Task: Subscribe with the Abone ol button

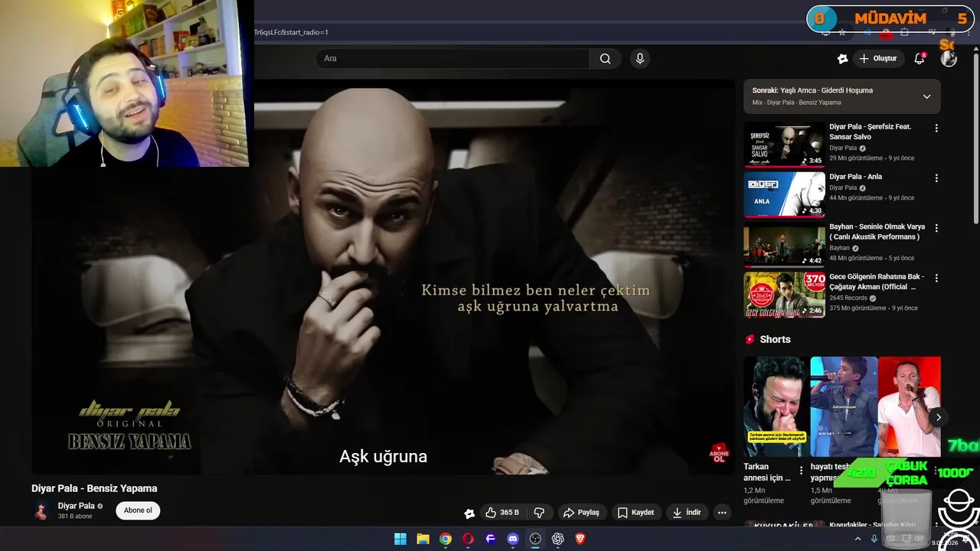Action: [x=138, y=510]
